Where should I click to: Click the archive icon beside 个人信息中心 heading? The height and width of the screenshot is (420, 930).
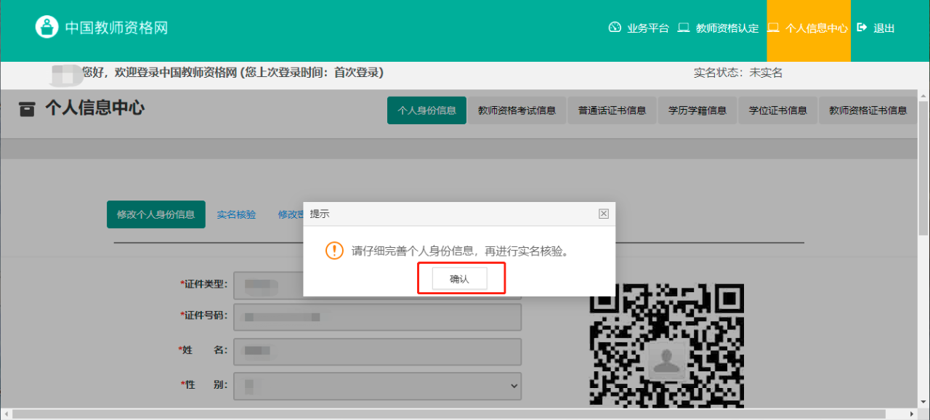click(27, 109)
